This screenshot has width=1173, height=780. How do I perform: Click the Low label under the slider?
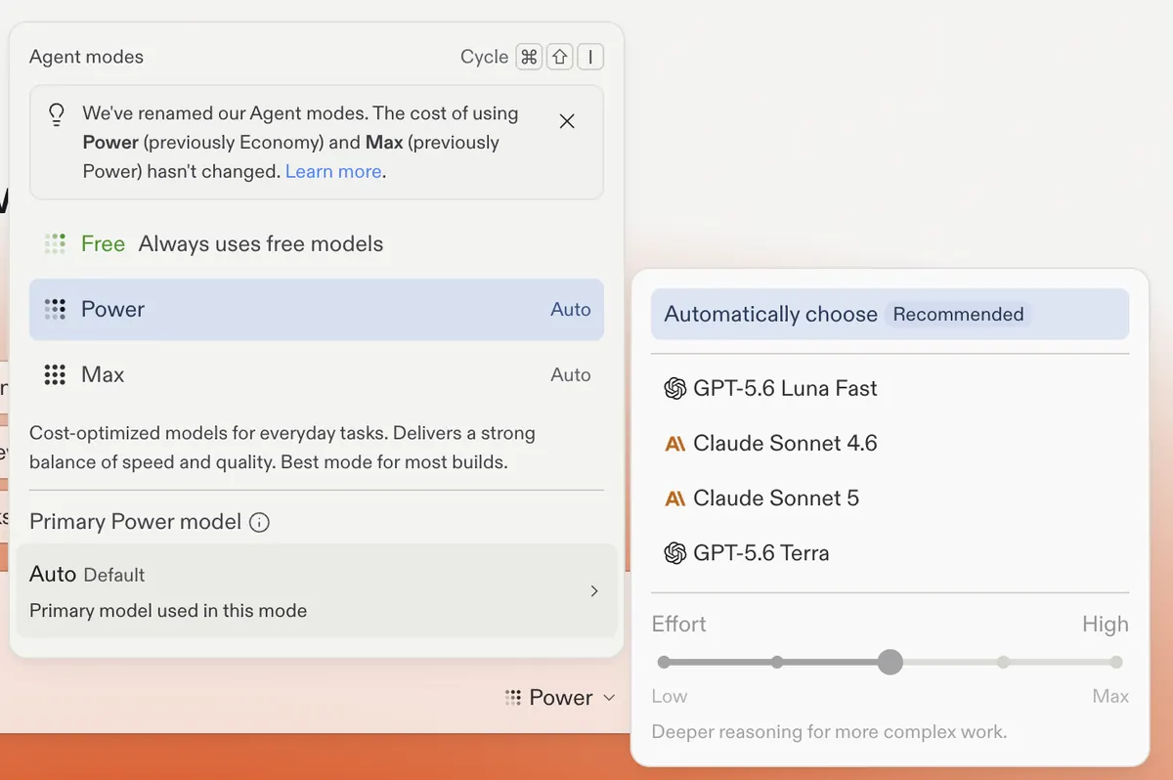670,697
